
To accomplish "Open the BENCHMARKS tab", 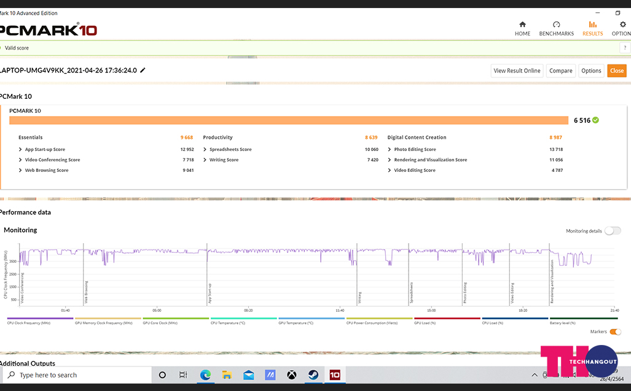I will click(557, 28).
